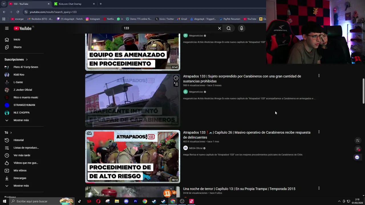Start voice search with microphone icon

tap(242, 28)
